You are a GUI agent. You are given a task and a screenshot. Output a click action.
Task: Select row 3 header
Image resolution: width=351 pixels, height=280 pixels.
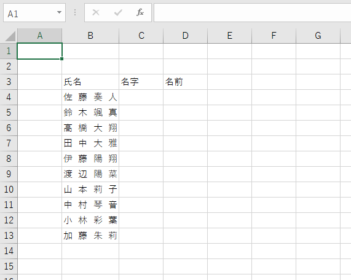click(x=9, y=82)
